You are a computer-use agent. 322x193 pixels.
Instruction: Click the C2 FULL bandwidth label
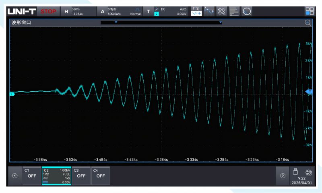coord(66,174)
